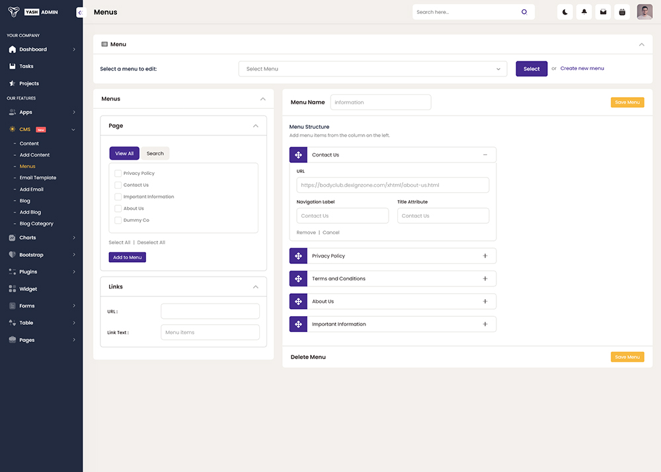Screen dimensions: 661x472
Task: Open the Select Menu dropdown
Action: (373, 69)
